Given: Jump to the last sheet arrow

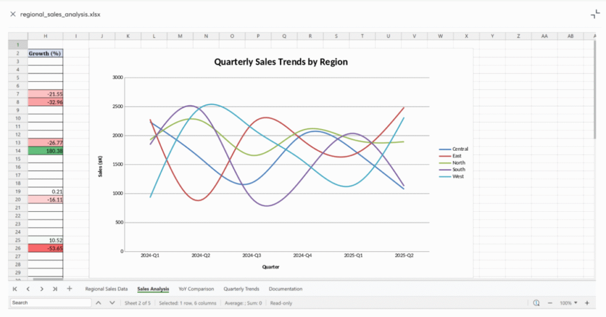Looking at the screenshot, I should (55, 289).
